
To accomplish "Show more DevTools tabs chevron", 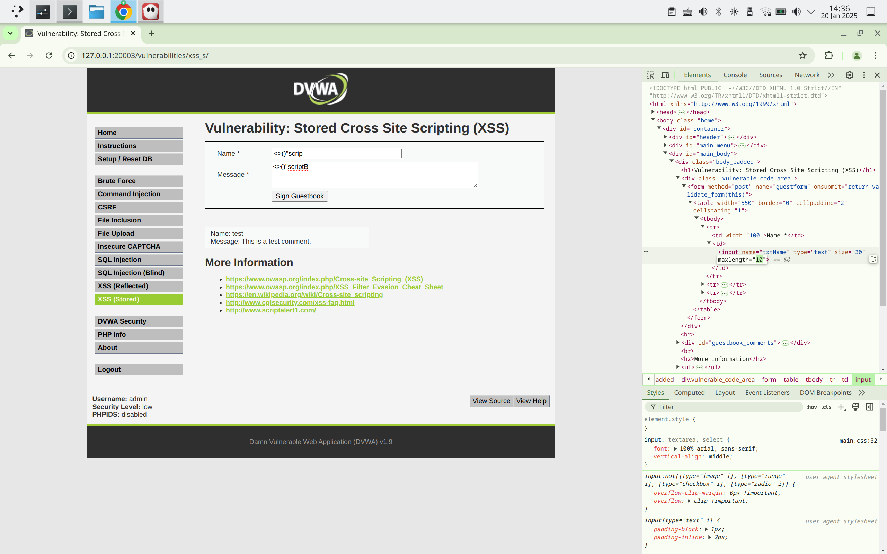I will [x=831, y=75].
